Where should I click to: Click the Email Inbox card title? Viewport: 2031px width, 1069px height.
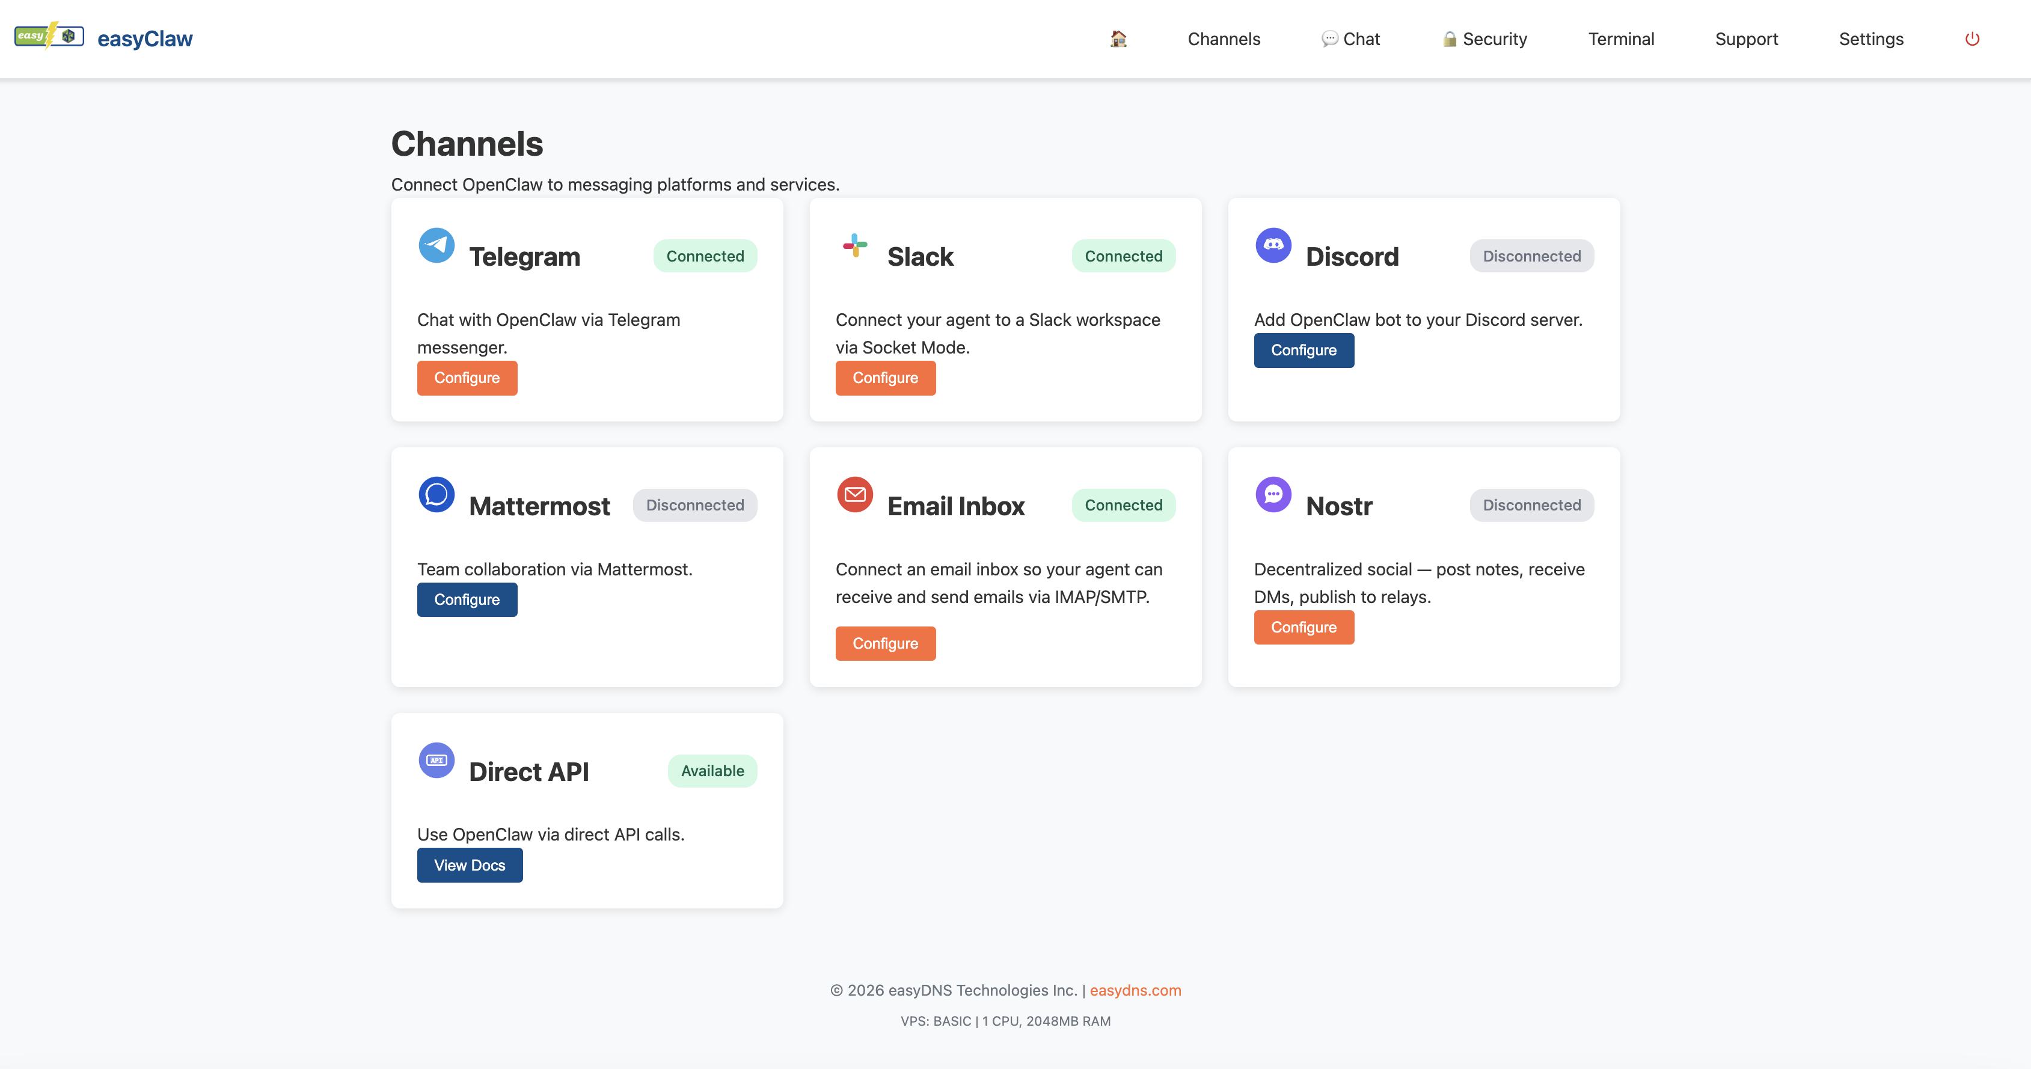pyautogui.click(x=957, y=506)
